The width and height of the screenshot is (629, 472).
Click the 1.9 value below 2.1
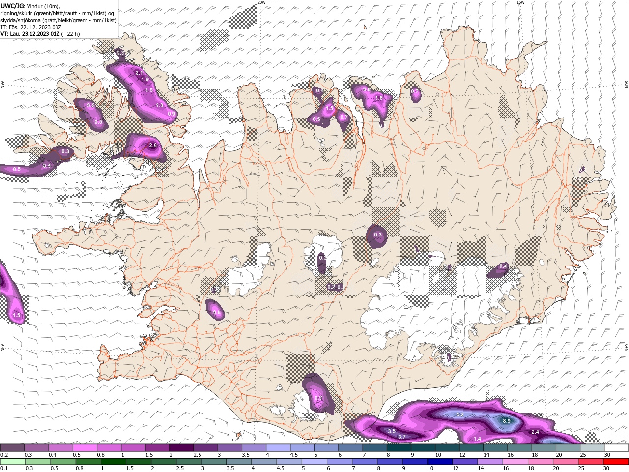tap(145, 79)
